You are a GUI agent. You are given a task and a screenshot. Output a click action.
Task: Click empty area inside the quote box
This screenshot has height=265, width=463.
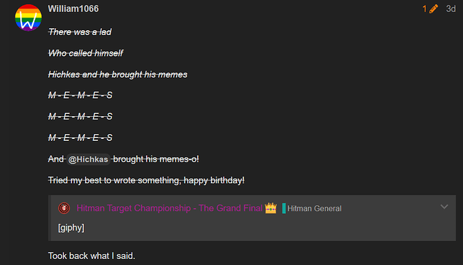266,229
